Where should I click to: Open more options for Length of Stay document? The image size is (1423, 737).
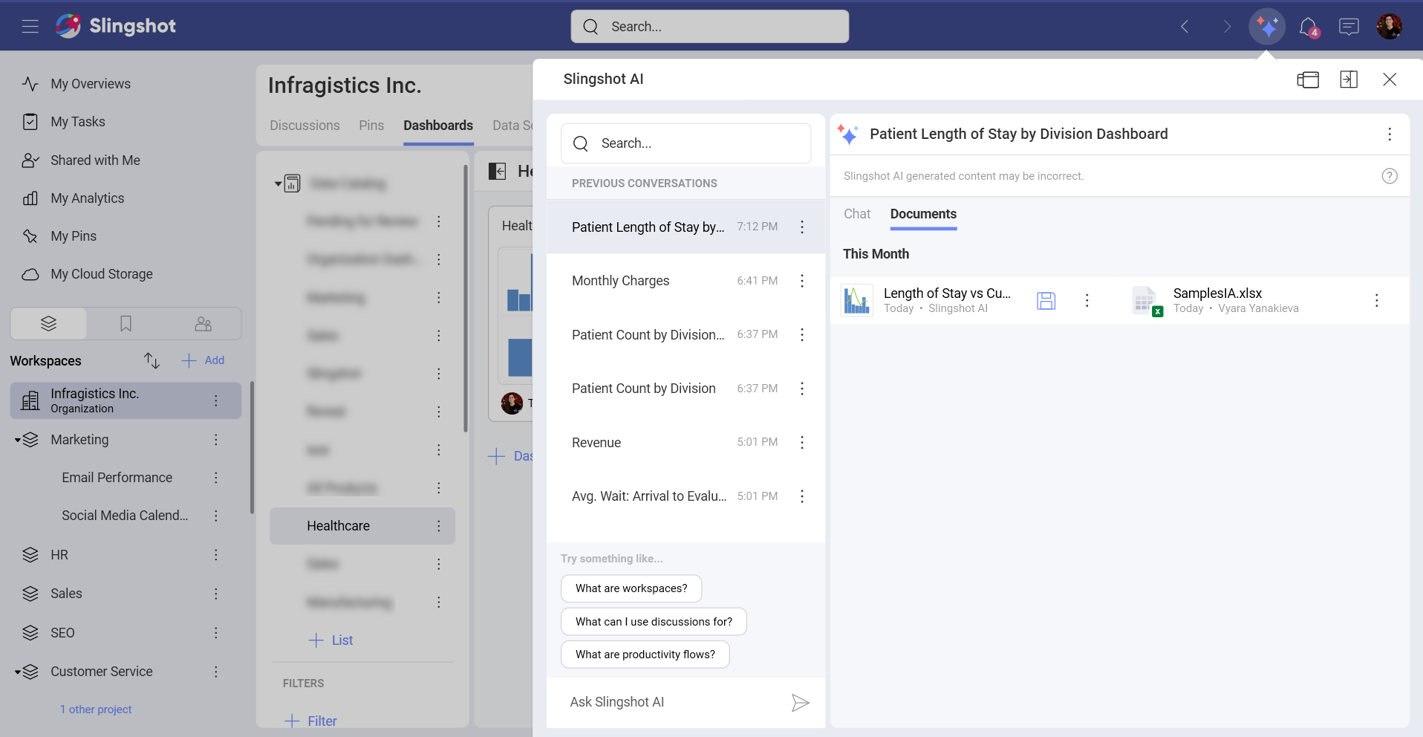[1087, 301]
